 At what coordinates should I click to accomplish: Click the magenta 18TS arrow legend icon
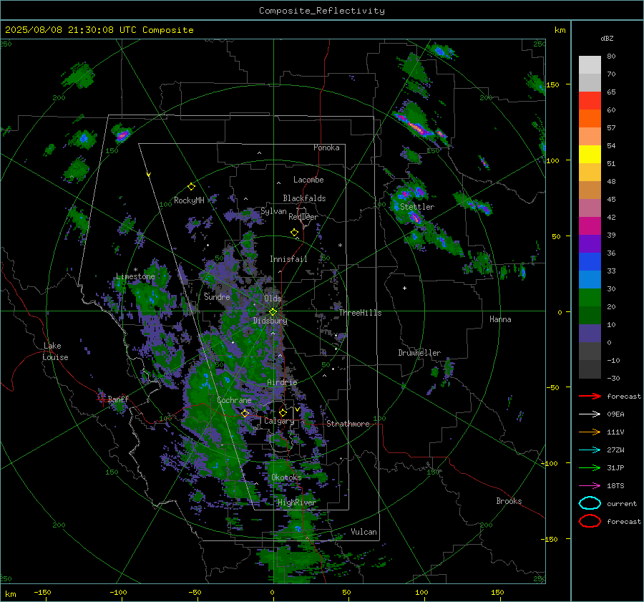590,486
